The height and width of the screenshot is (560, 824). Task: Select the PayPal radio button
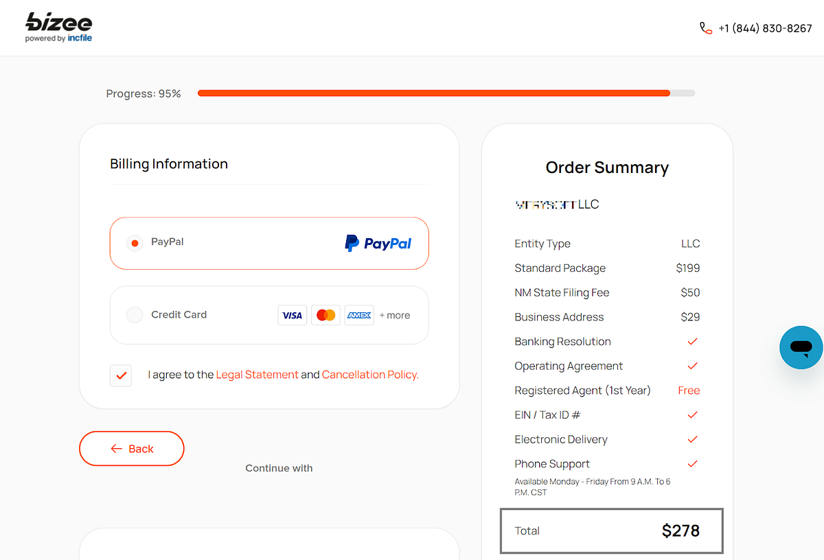pyautogui.click(x=135, y=243)
